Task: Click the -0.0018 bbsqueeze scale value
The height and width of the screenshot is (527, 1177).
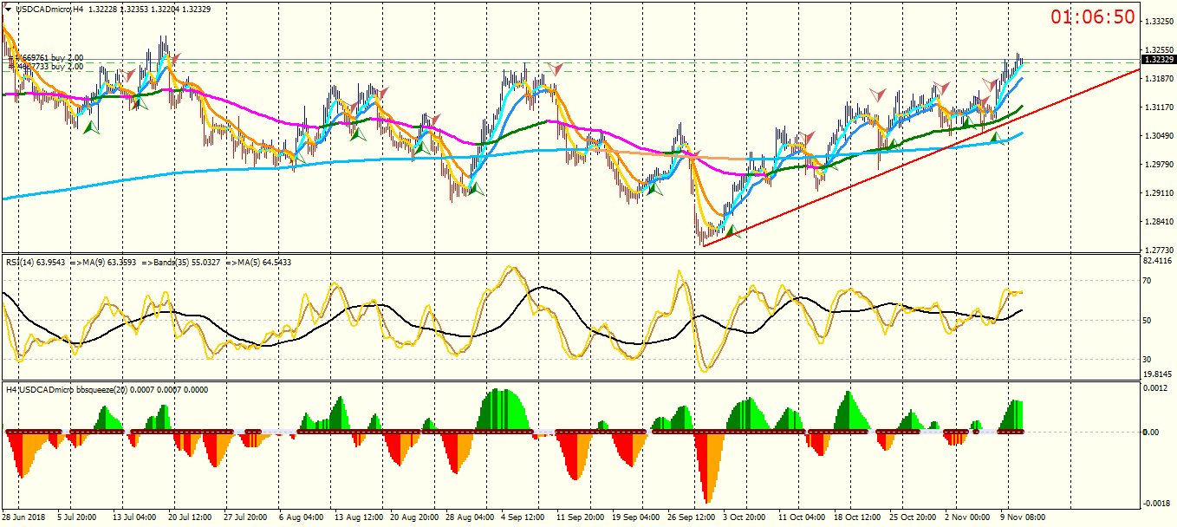Action: click(x=1156, y=504)
